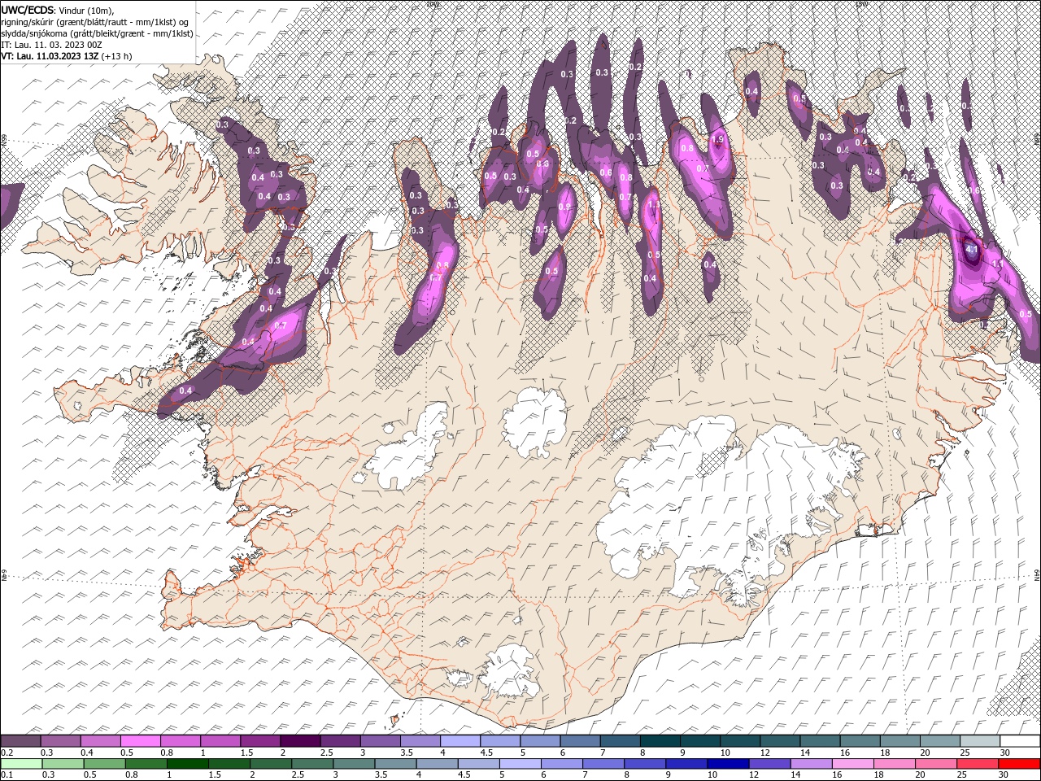Screen dimensions: 1041x781
Task: Pick the snow-scale swatch labeled 10
Action: click(x=739, y=741)
